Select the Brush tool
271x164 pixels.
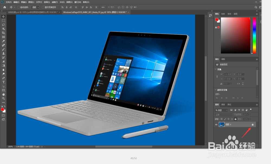tap(3, 49)
